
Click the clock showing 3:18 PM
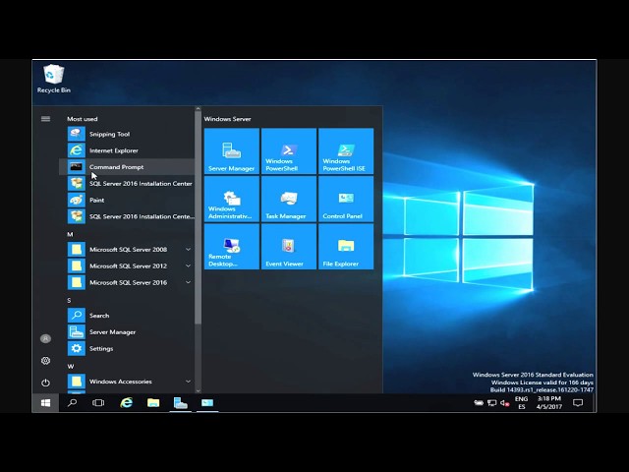[548, 402]
